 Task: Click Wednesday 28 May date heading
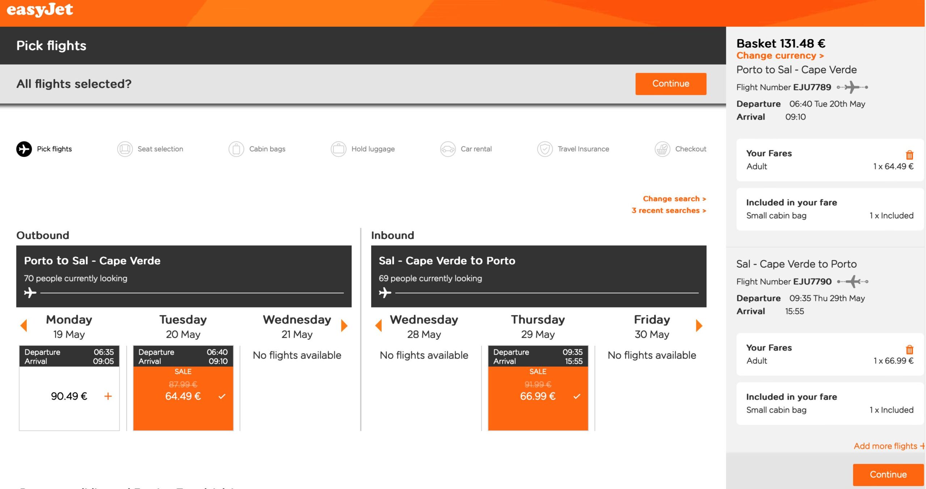tap(424, 327)
